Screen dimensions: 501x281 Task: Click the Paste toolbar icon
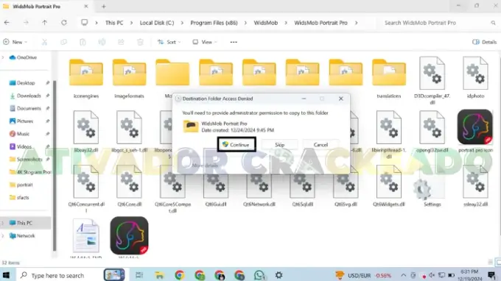coord(83,42)
